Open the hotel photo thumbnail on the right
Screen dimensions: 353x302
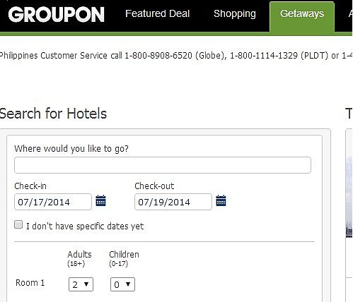pos(349,198)
